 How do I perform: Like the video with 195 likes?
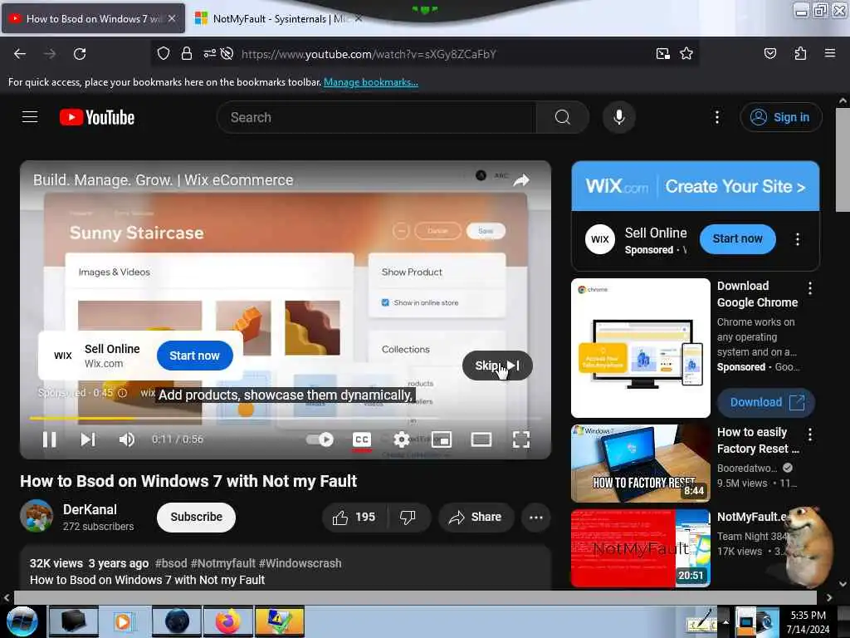point(354,518)
